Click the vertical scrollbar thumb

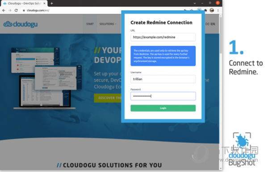click(x=221, y=35)
